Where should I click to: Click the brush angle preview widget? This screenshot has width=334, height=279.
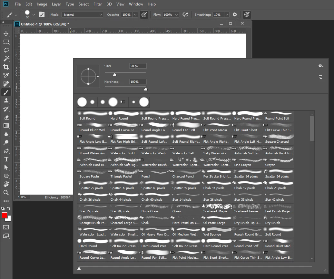(x=88, y=76)
